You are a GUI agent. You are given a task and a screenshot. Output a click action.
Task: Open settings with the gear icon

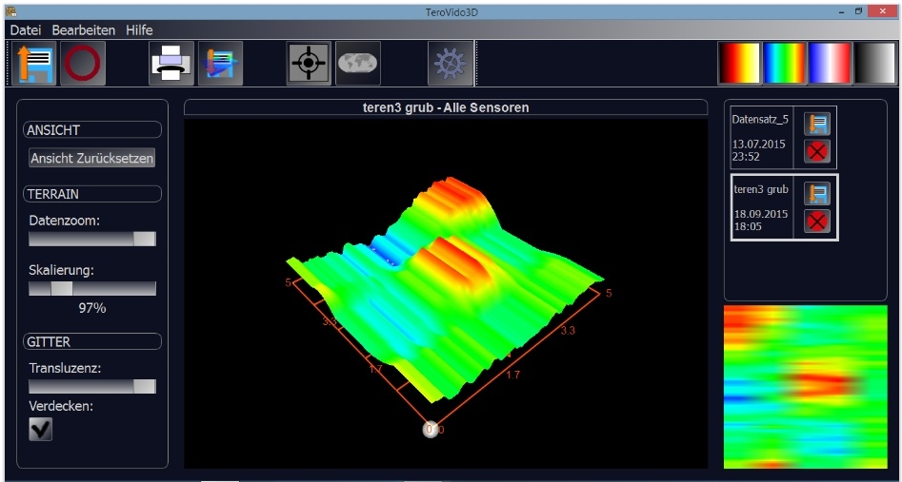(x=450, y=64)
